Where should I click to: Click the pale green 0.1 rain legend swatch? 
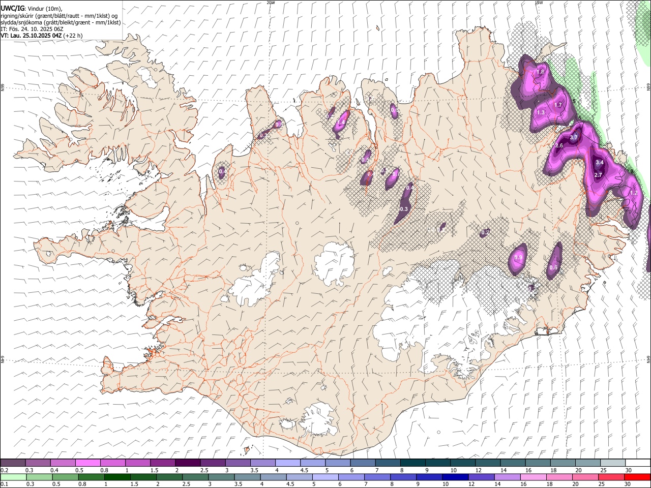[13, 477]
